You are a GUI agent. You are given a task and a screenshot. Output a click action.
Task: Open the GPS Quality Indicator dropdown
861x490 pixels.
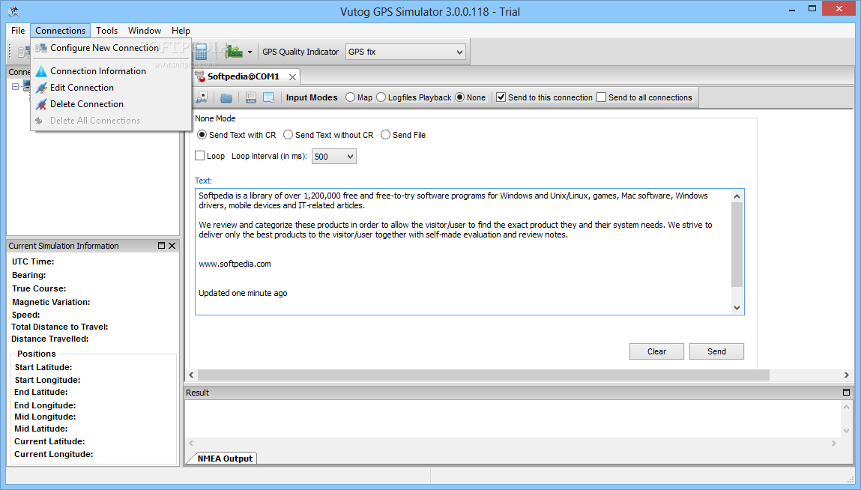click(406, 52)
